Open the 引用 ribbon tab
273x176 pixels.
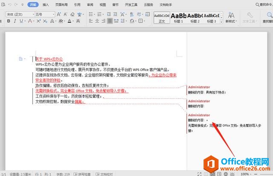pos(77,5)
